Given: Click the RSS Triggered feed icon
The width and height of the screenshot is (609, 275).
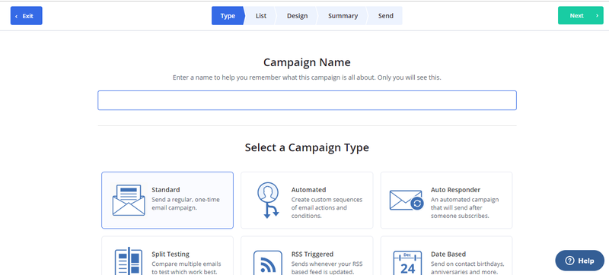Looking at the screenshot, I should point(268,263).
